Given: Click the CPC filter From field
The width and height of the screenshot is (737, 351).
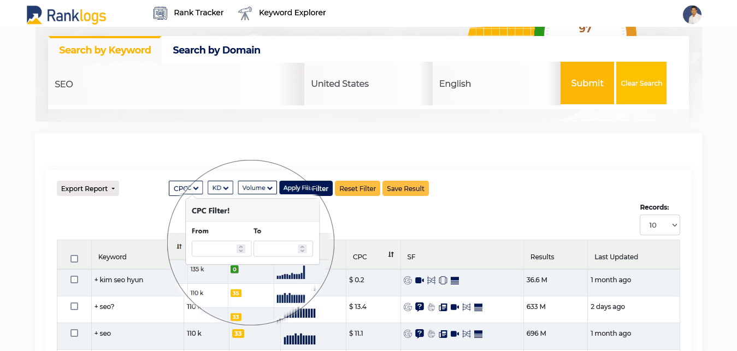Looking at the screenshot, I should 221,248.
